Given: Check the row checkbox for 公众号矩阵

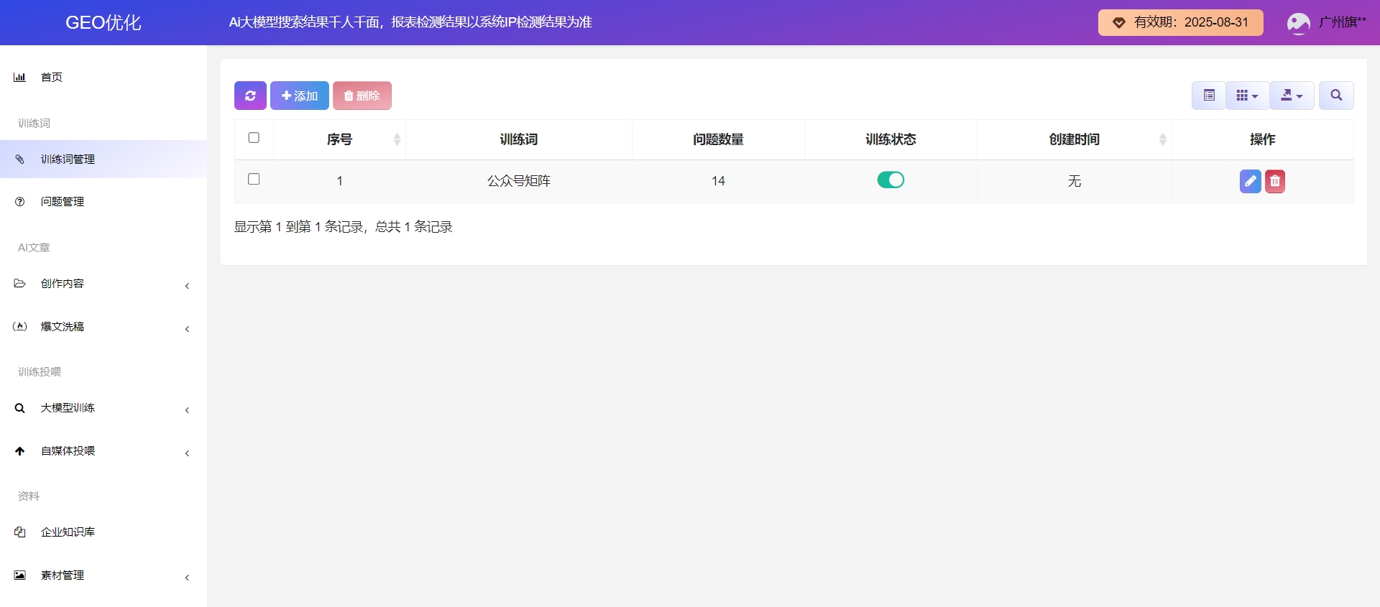Looking at the screenshot, I should [x=254, y=180].
